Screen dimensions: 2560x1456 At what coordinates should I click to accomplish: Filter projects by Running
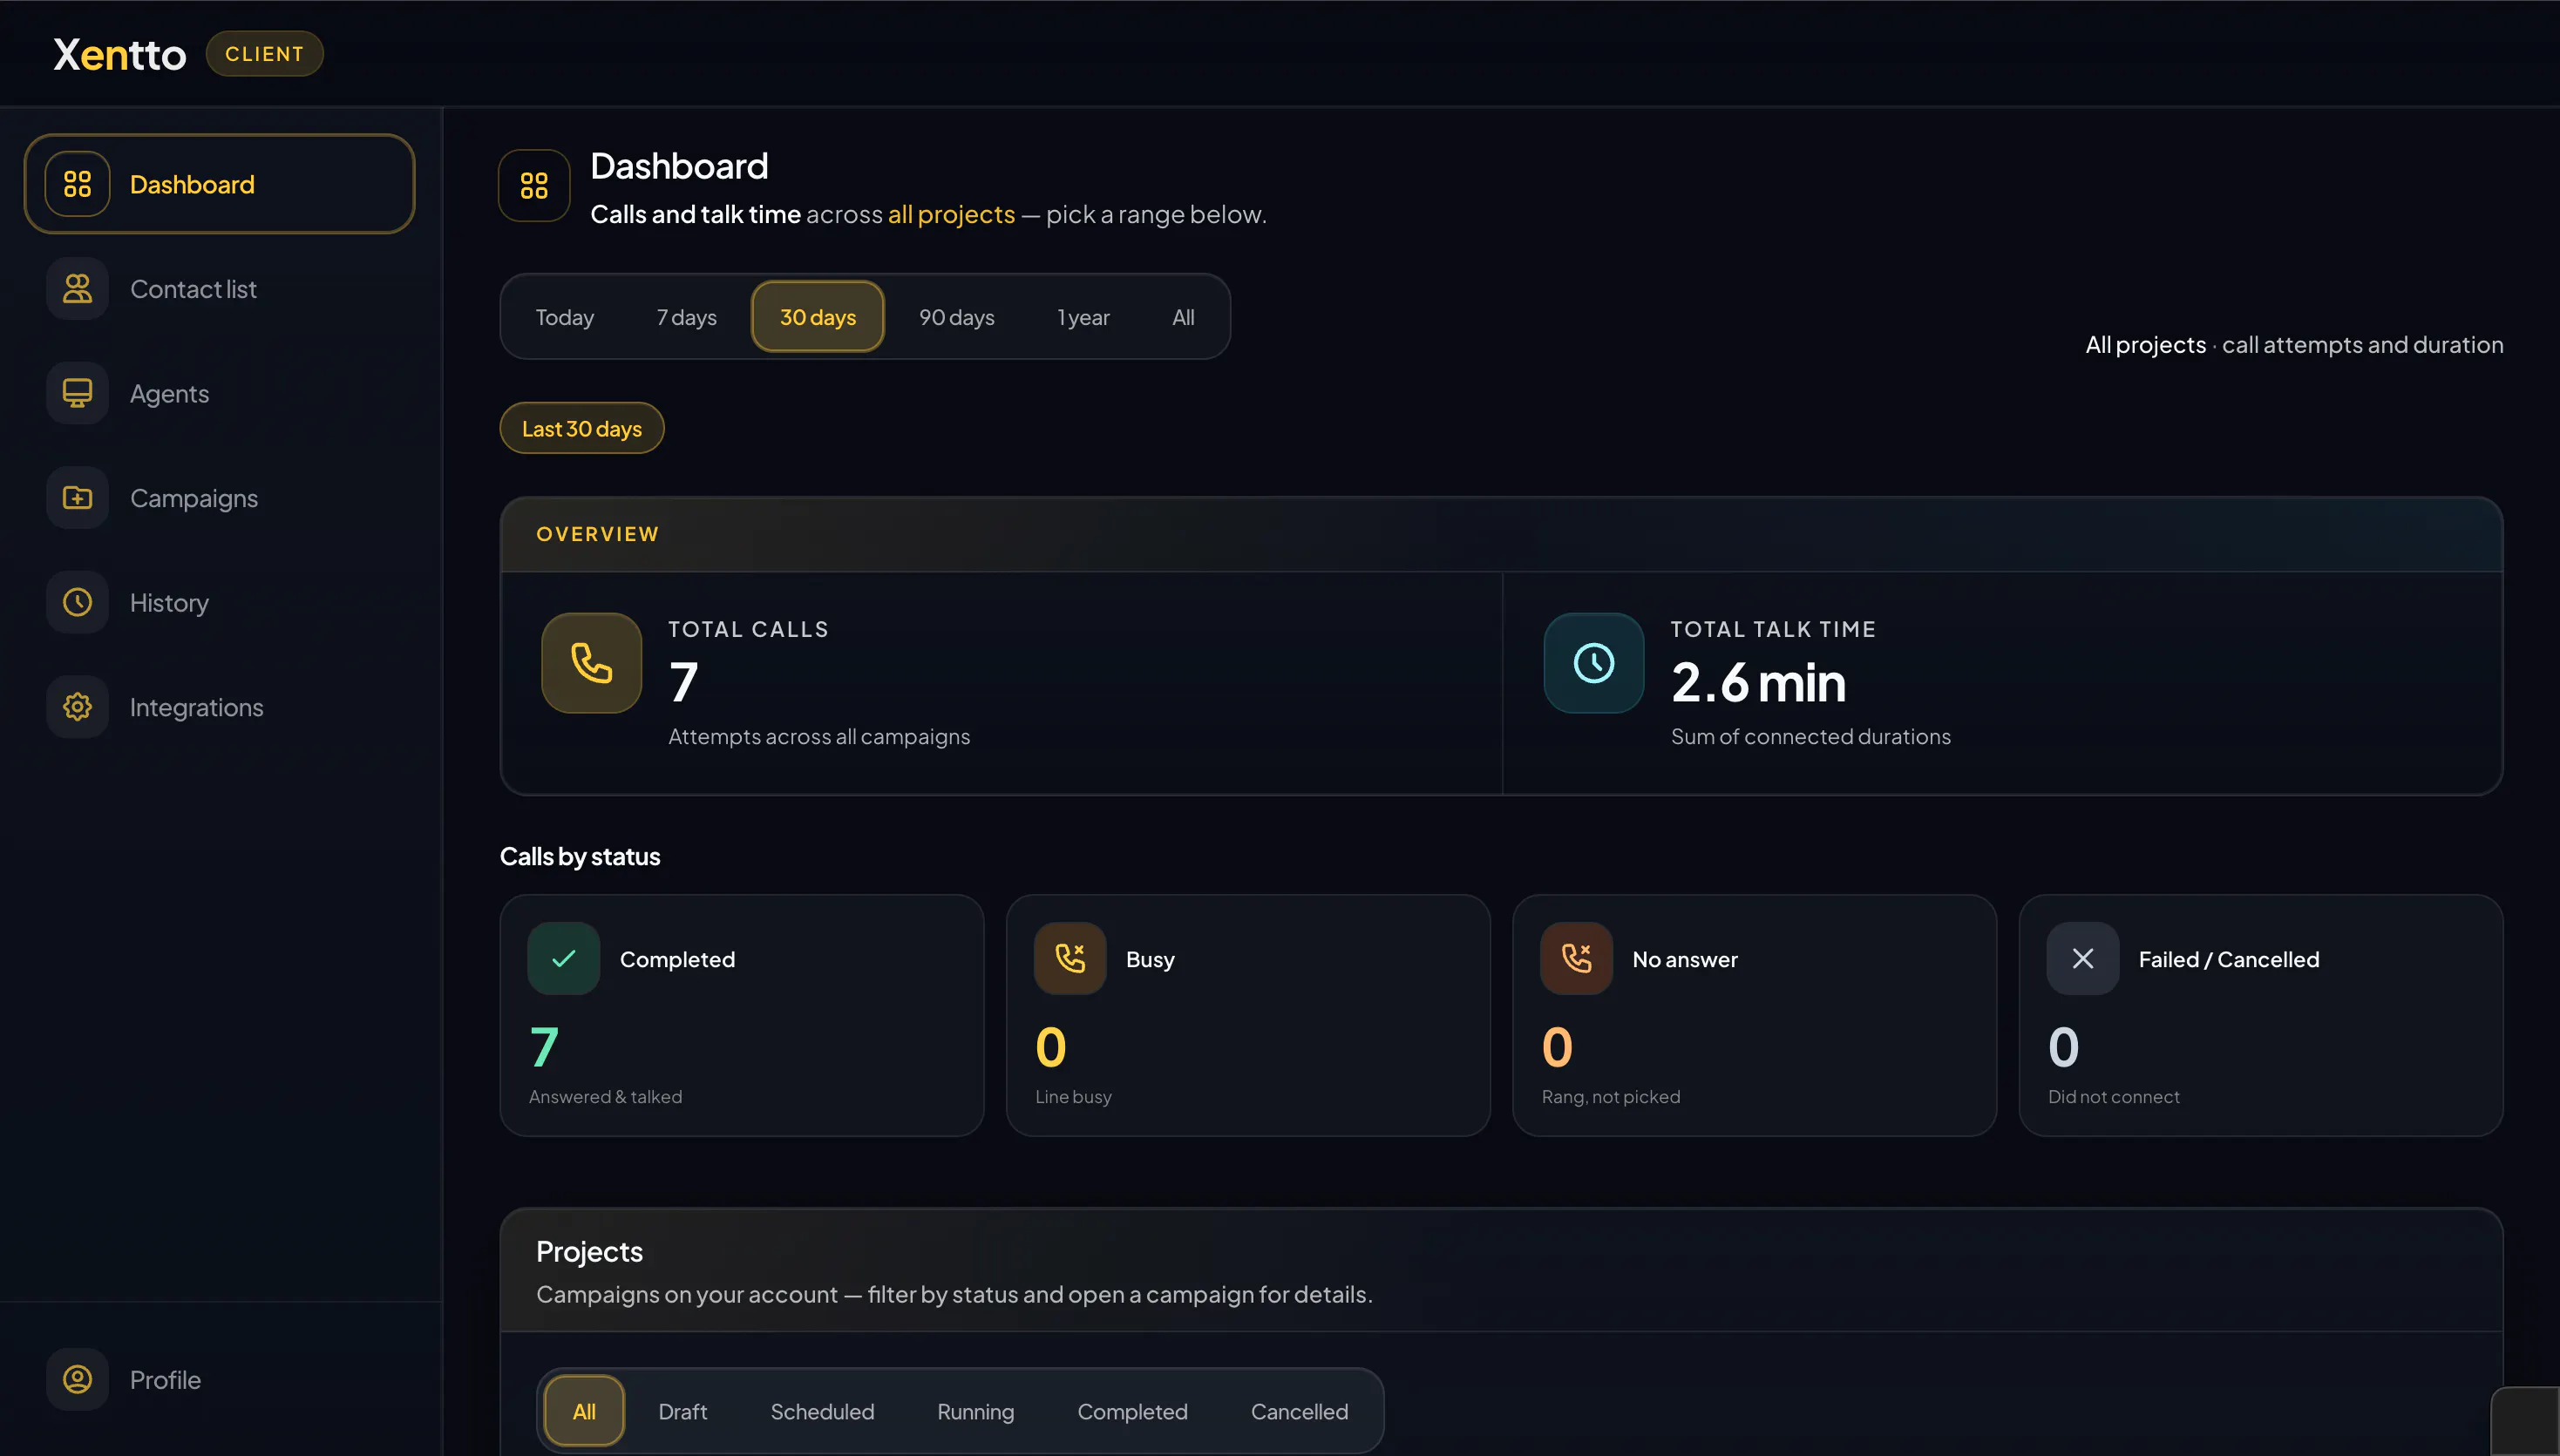(975, 1411)
